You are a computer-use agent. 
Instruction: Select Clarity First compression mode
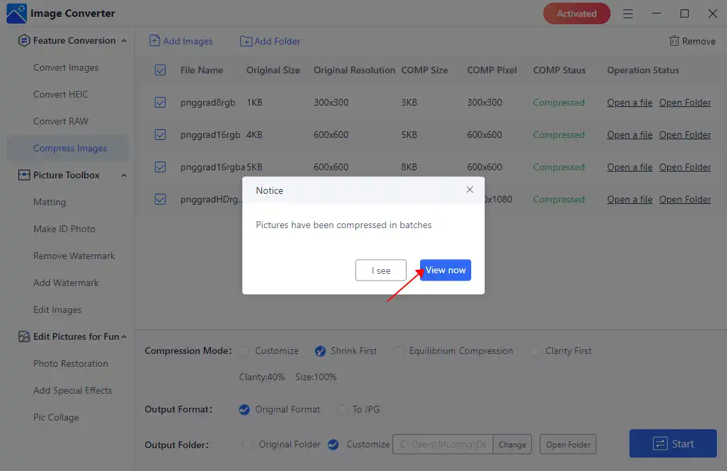534,351
